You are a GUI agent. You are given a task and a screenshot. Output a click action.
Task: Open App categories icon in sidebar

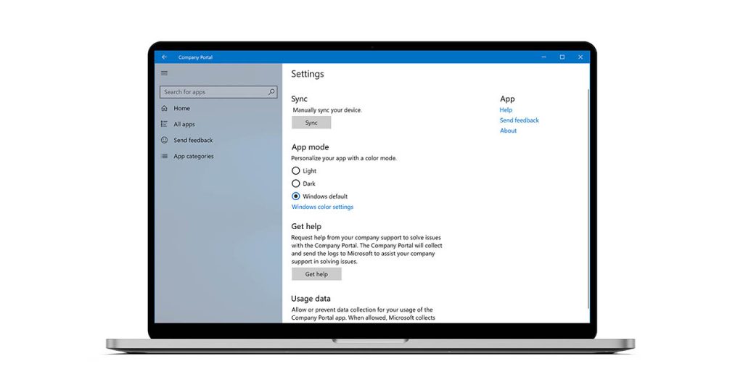[164, 156]
